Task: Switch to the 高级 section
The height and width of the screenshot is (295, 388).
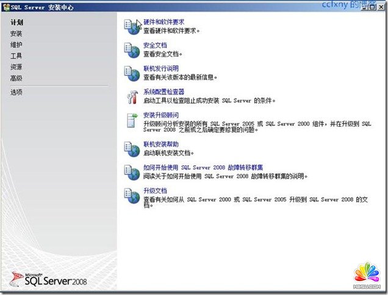Action: point(16,78)
